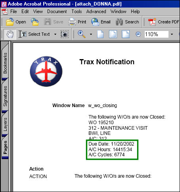Open the Search binoculars tool

coord(127,22)
